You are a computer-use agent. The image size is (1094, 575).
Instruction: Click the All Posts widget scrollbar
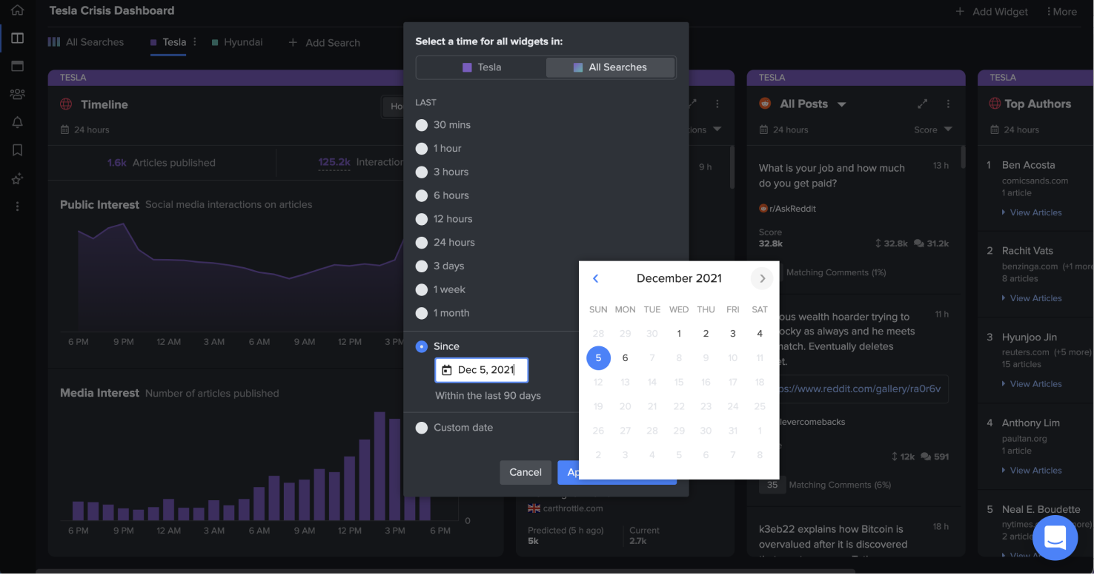tap(963, 156)
